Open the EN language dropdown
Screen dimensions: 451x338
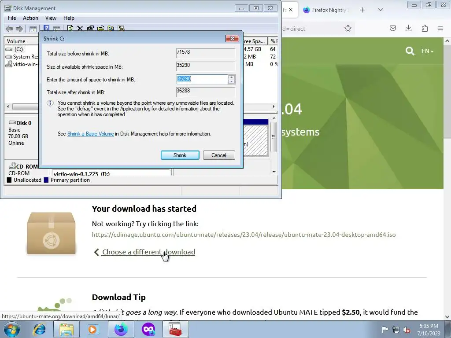[x=427, y=51]
